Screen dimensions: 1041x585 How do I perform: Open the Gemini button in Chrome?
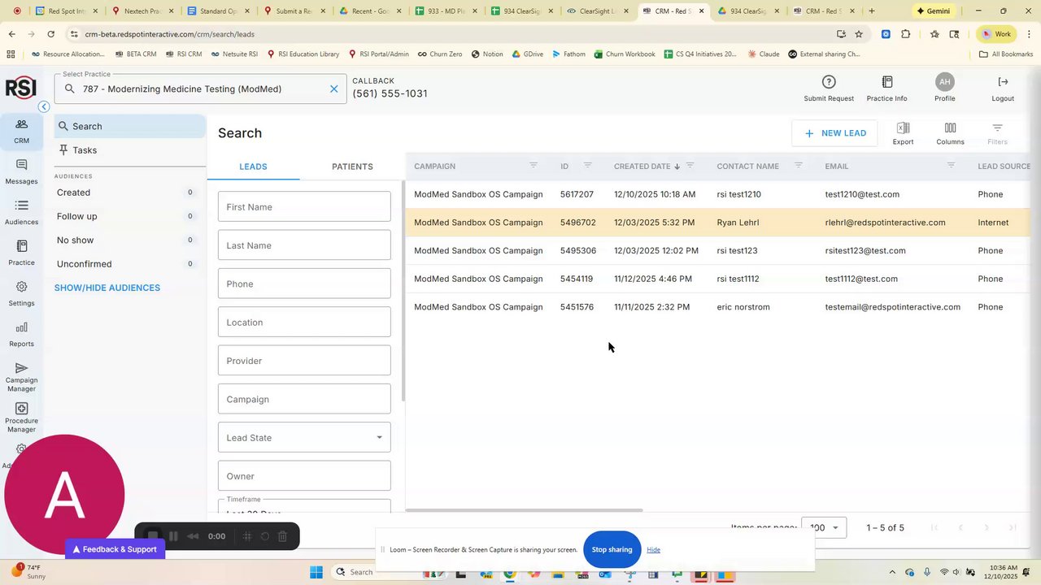pos(933,11)
